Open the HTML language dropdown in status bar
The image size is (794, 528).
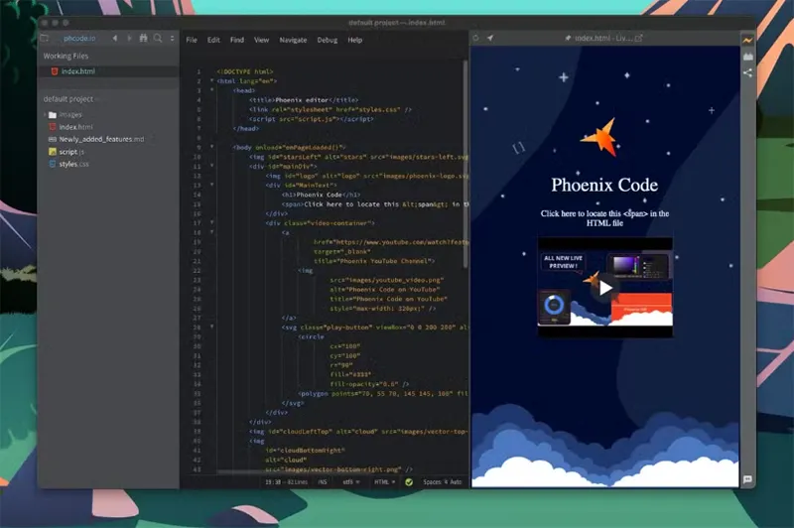[x=383, y=481]
